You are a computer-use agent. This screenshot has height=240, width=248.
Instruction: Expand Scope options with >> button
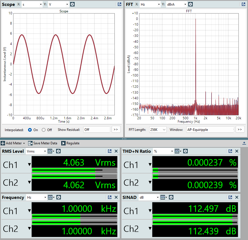tap(116, 129)
